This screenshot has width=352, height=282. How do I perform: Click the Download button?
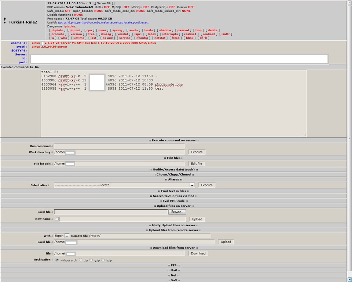point(198,253)
